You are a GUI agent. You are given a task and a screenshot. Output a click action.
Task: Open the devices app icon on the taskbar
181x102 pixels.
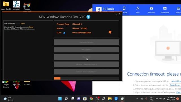click(x=104, y=99)
